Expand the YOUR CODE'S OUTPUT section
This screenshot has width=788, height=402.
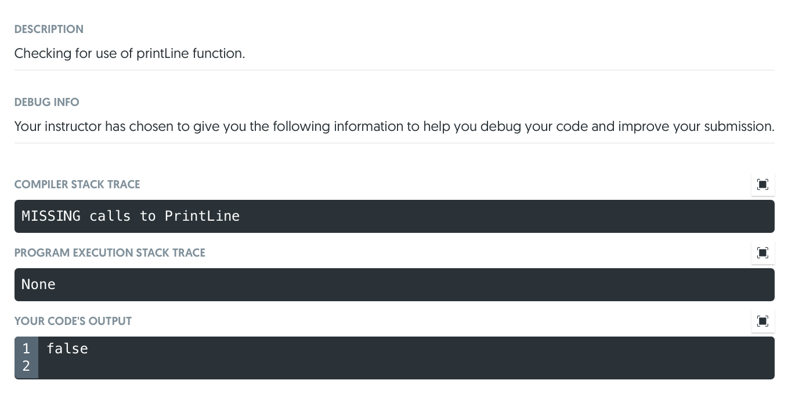73,321
